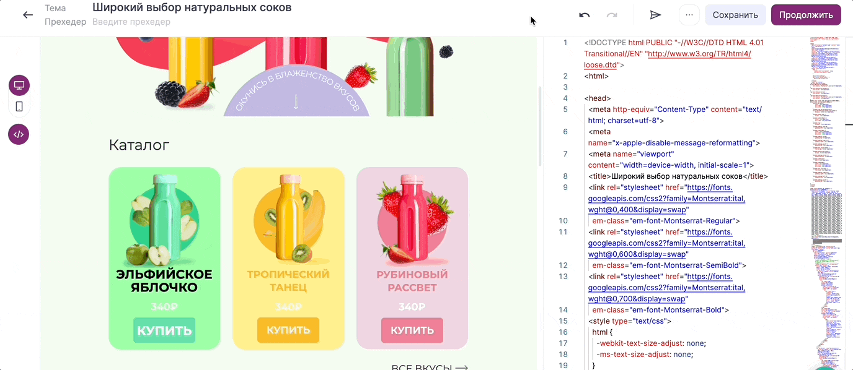Click the ЭЛЬФИЙСКОЕ ЯБЛОЧКО title
Image resolution: width=853 pixels, height=370 pixels.
164,281
